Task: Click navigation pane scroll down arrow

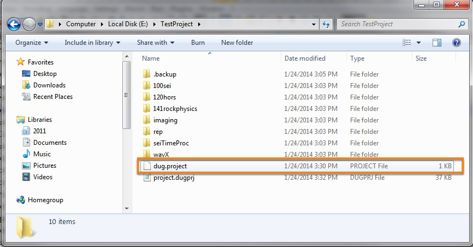Action: pyautogui.click(x=127, y=209)
